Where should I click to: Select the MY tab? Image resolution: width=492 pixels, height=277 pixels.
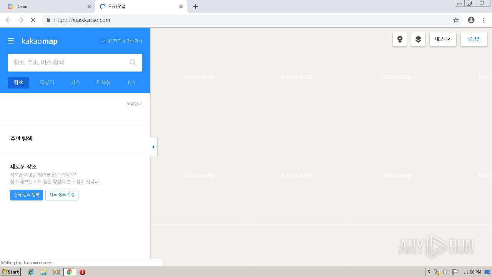click(132, 82)
